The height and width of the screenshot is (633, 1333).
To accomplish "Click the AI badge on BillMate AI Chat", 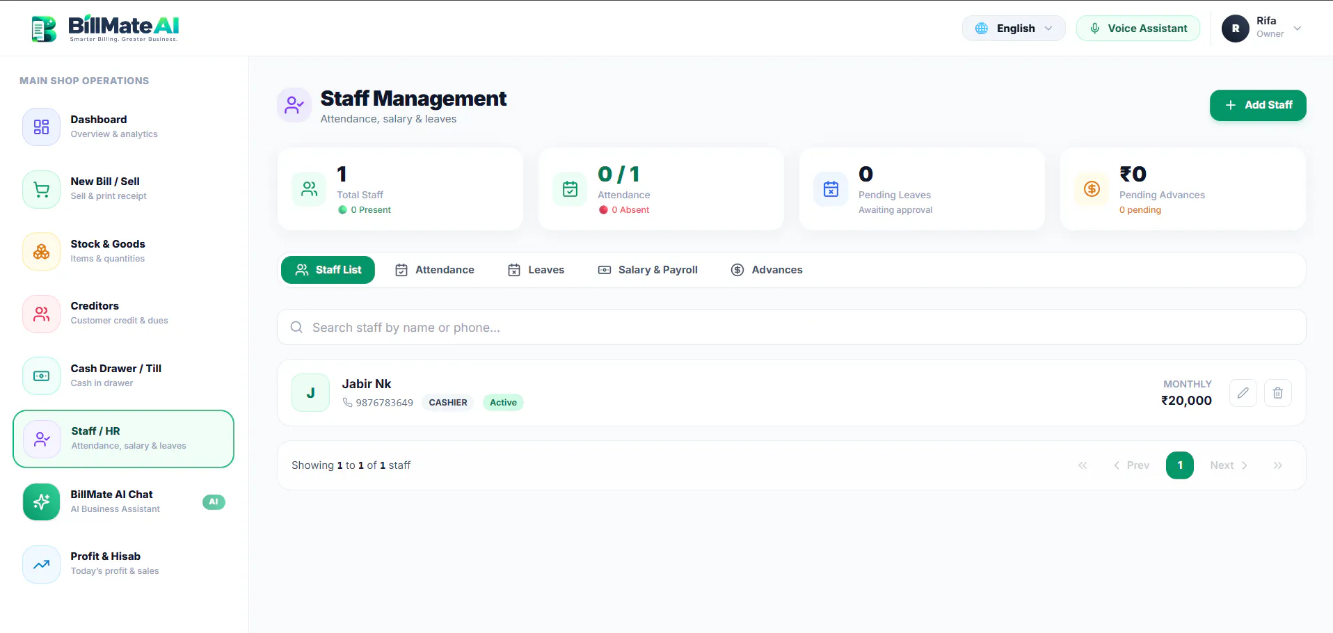I will pyautogui.click(x=214, y=502).
